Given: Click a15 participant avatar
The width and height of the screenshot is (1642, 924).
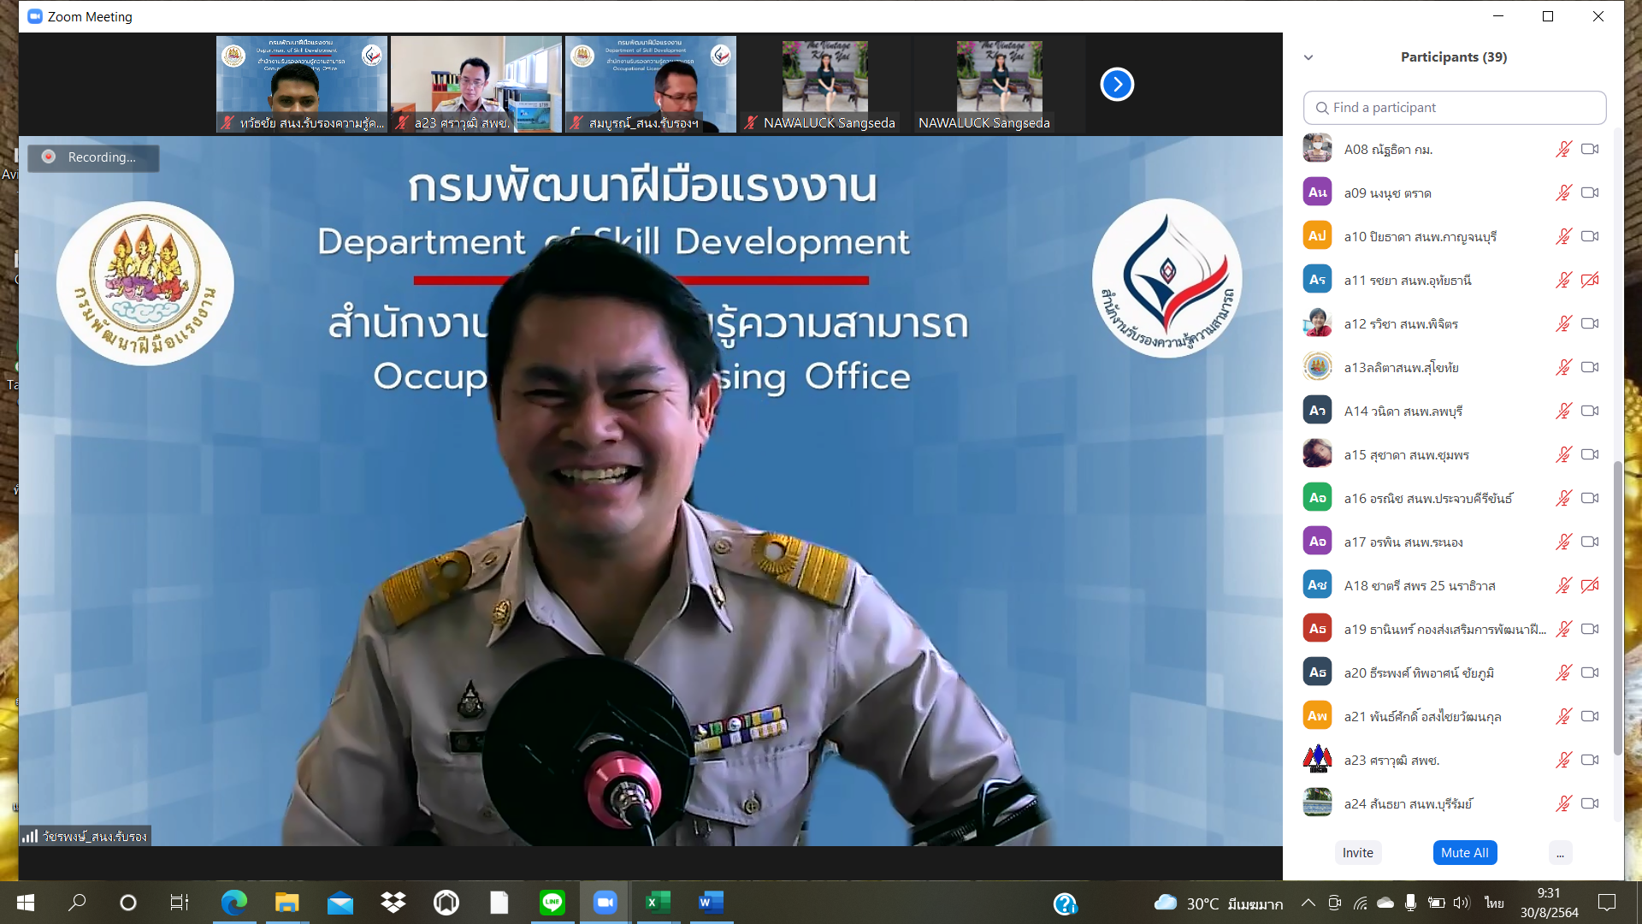Looking at the screenshot, I should click(x=1317, y=454).
